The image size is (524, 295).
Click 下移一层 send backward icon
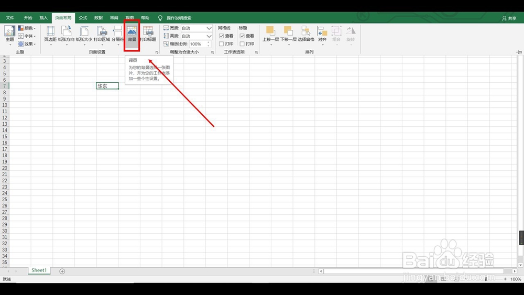point(288,30)
